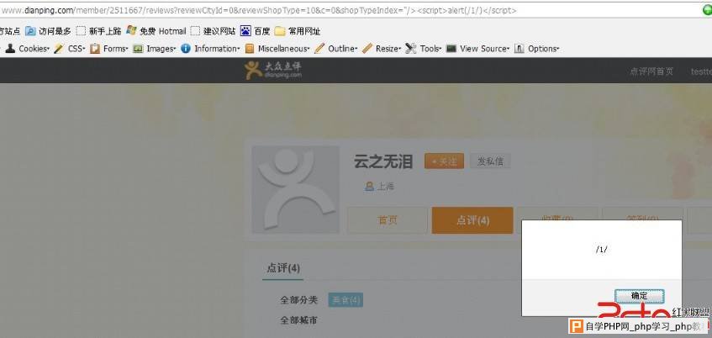
Task: Click the address bar URL field
Action: [x=350, y=10]
